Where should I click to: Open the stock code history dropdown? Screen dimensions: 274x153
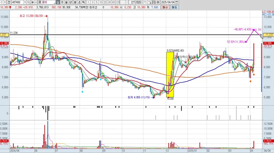[25, 2]
